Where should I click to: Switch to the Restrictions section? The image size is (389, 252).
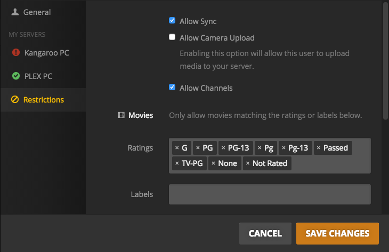[x=43, y=100]
